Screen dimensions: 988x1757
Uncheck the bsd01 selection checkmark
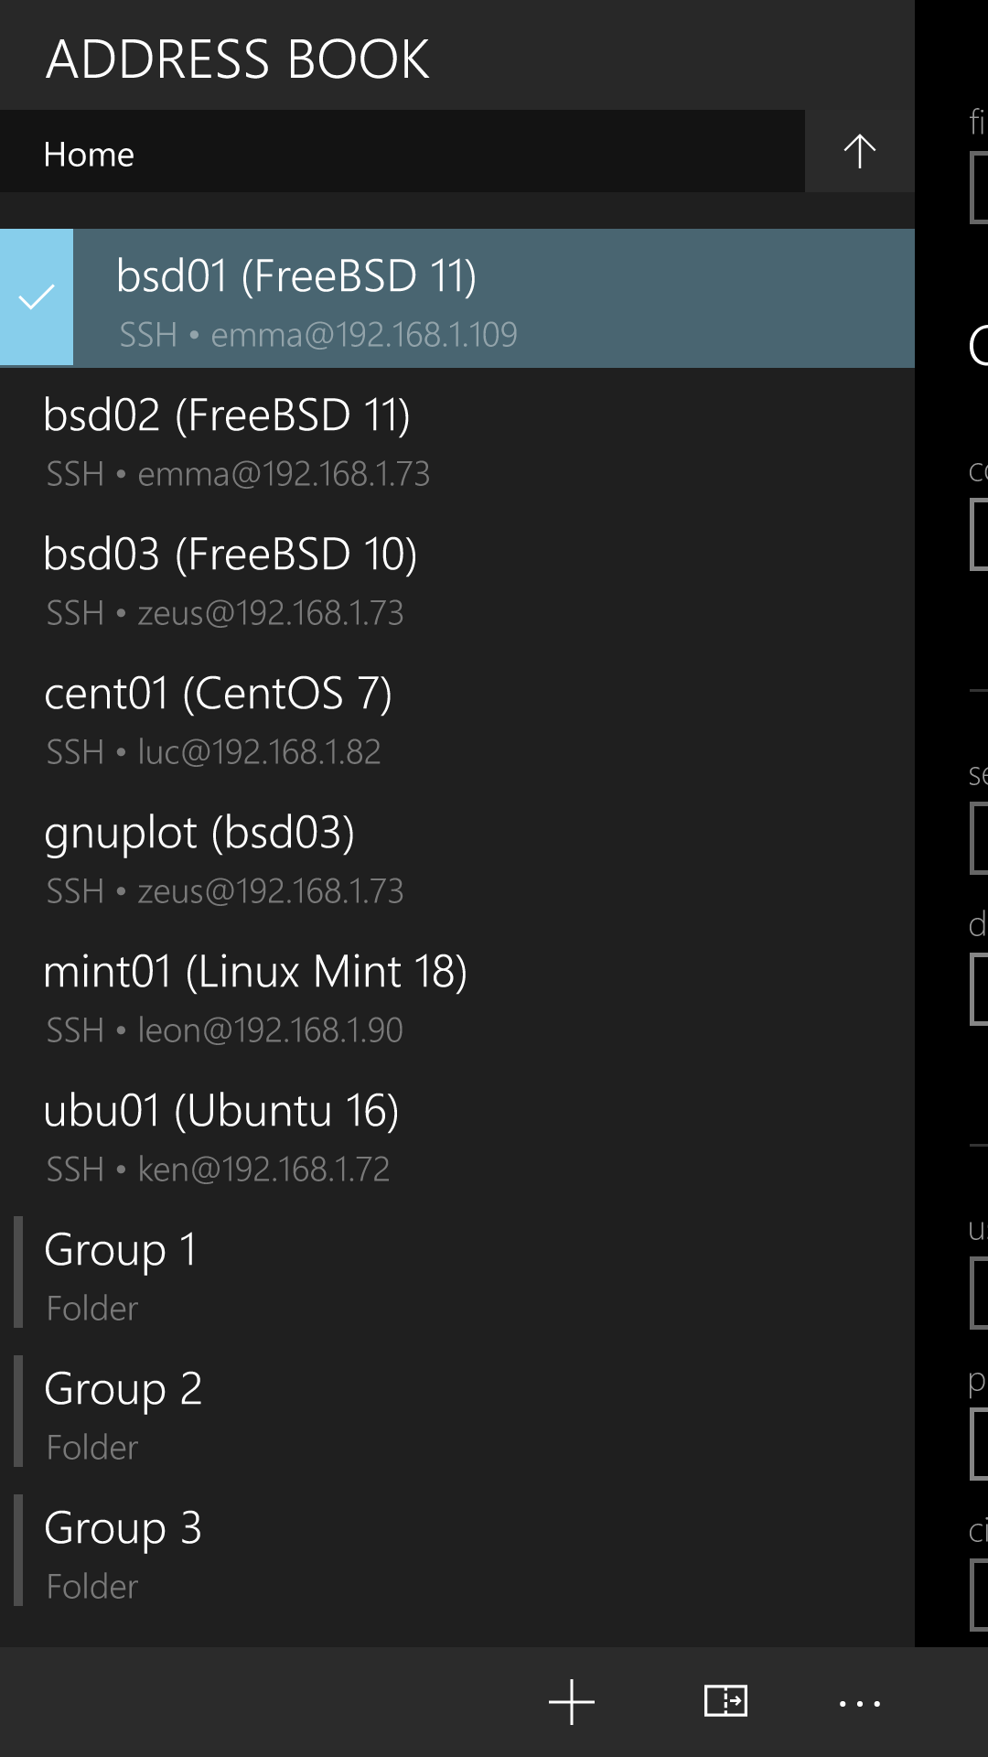tap(36, 296)
